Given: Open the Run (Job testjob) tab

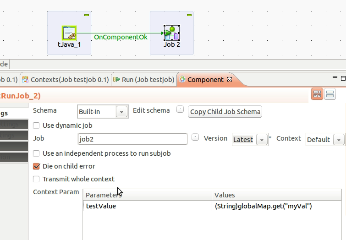Looking at the screenshot, I should [143, 80].
